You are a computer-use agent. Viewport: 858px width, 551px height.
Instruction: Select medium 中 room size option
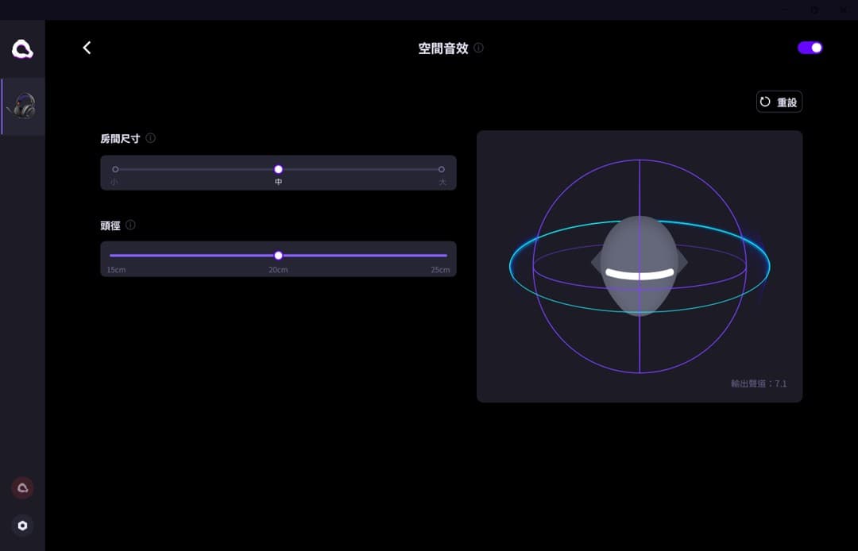(279, 169)
